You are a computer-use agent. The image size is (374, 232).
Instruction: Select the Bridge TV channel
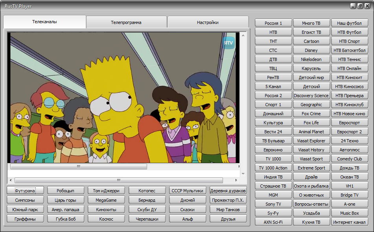click(x=350, y=195)
